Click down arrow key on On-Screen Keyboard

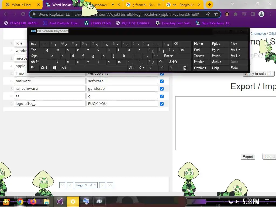[161, 68]
